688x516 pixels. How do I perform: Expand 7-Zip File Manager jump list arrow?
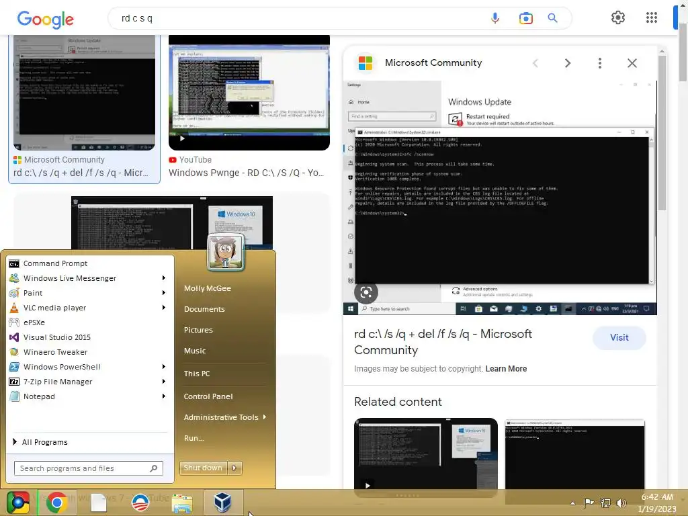(x=164, y=382)
